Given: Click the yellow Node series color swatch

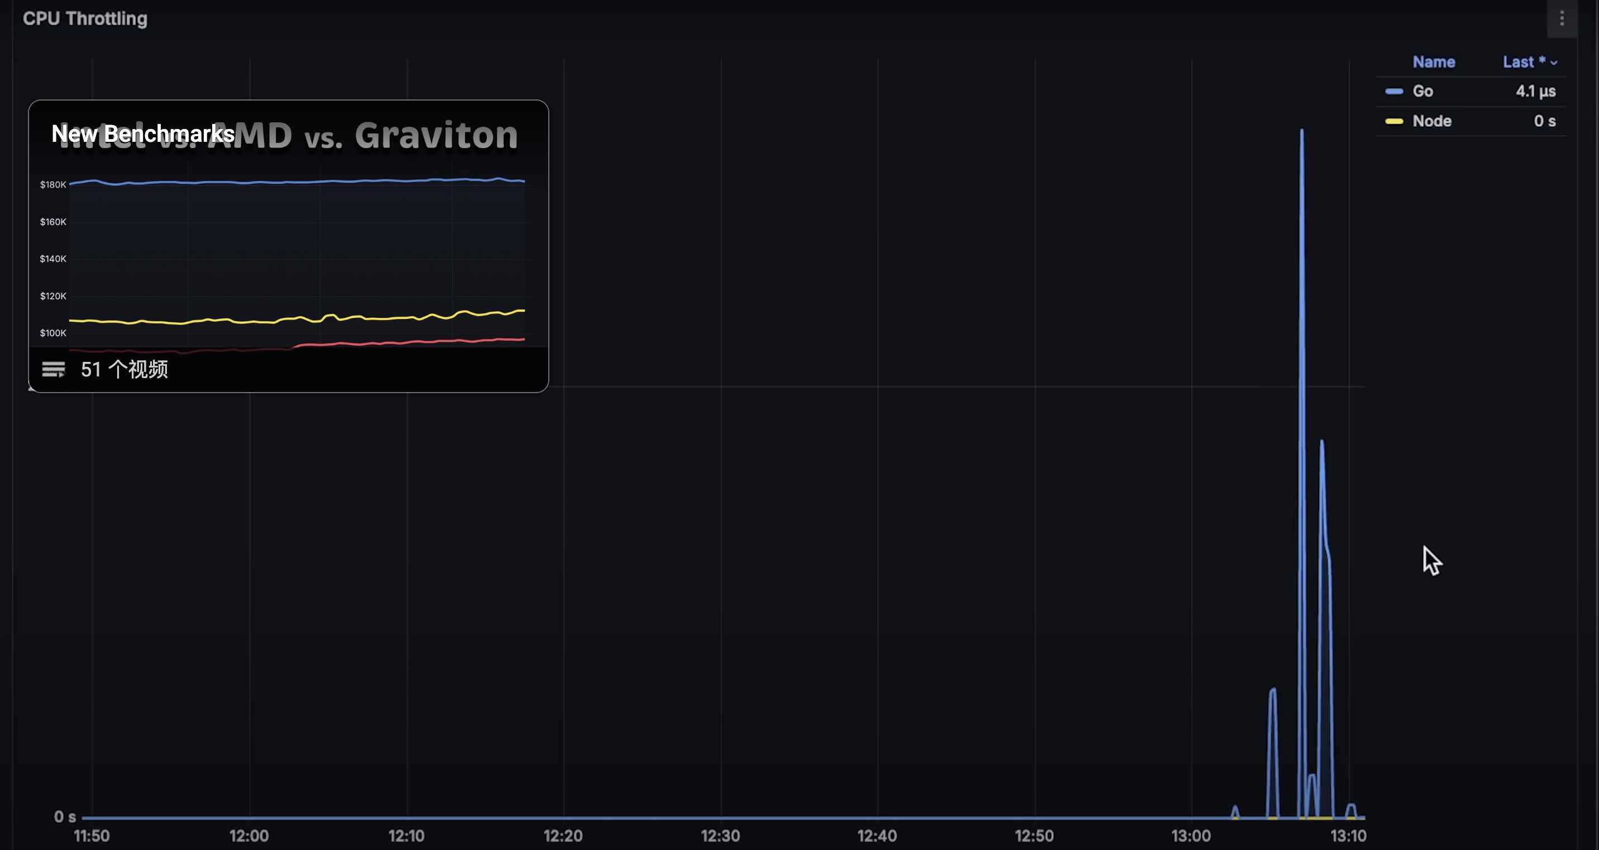Looking at the screenshot, I should point(1394,121).
